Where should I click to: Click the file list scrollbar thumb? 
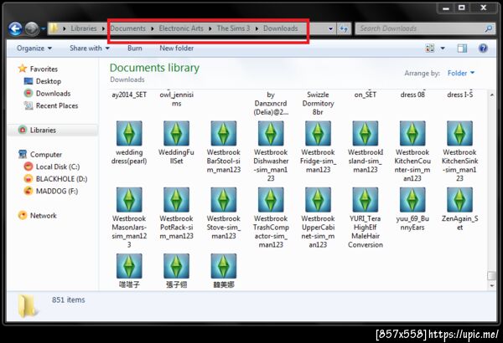click(492, 276)
